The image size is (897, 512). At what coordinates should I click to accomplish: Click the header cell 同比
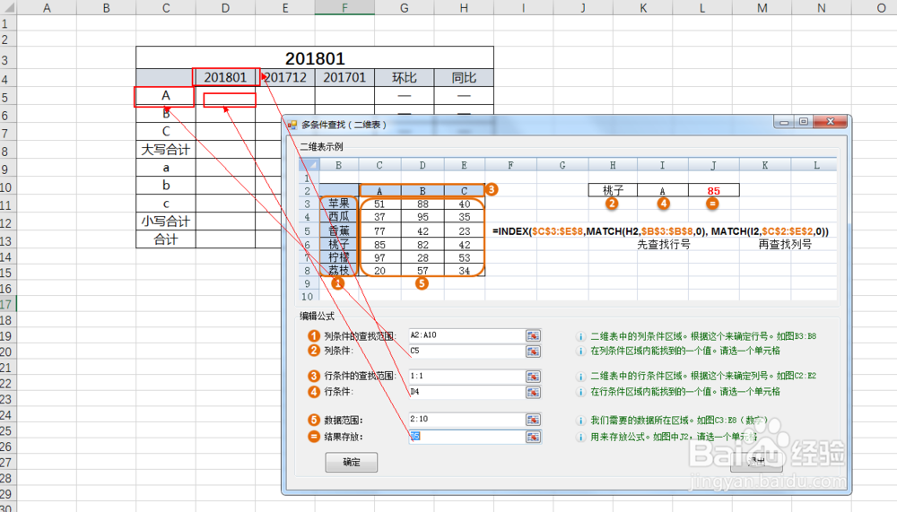[x=464, y=77]
